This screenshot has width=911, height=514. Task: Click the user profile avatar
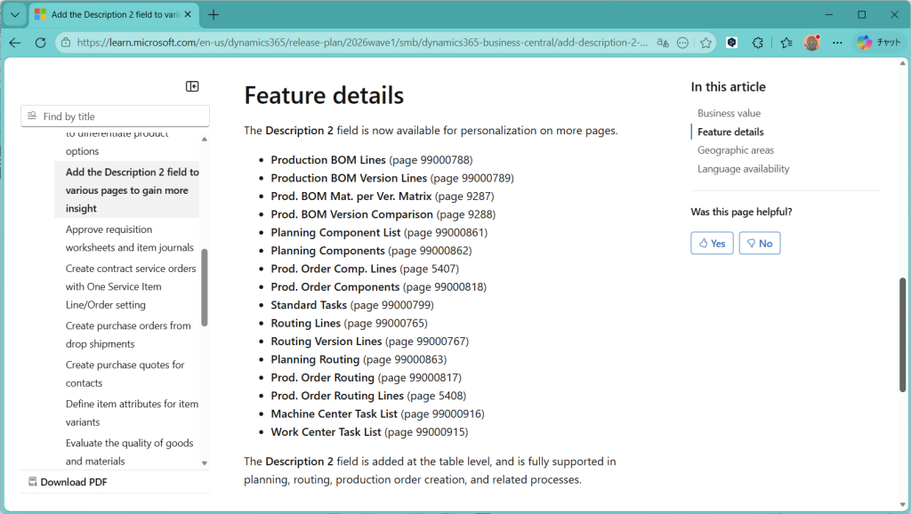click(x=811, y=43)
